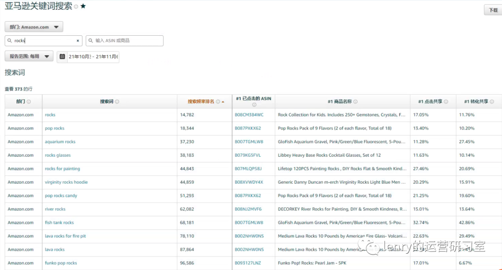Open ASIN link B07MLQP58J
The height and width of the screenshot is (270, 502).
(248, 168)
